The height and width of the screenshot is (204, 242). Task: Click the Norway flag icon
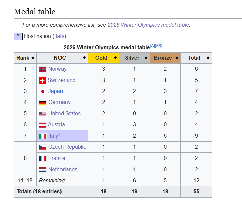pyautogui.click(x=43, y=69)
